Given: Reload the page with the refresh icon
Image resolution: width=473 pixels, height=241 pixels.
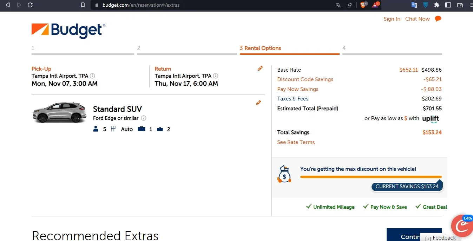Looking at the screenshot, I should point(30,5).
